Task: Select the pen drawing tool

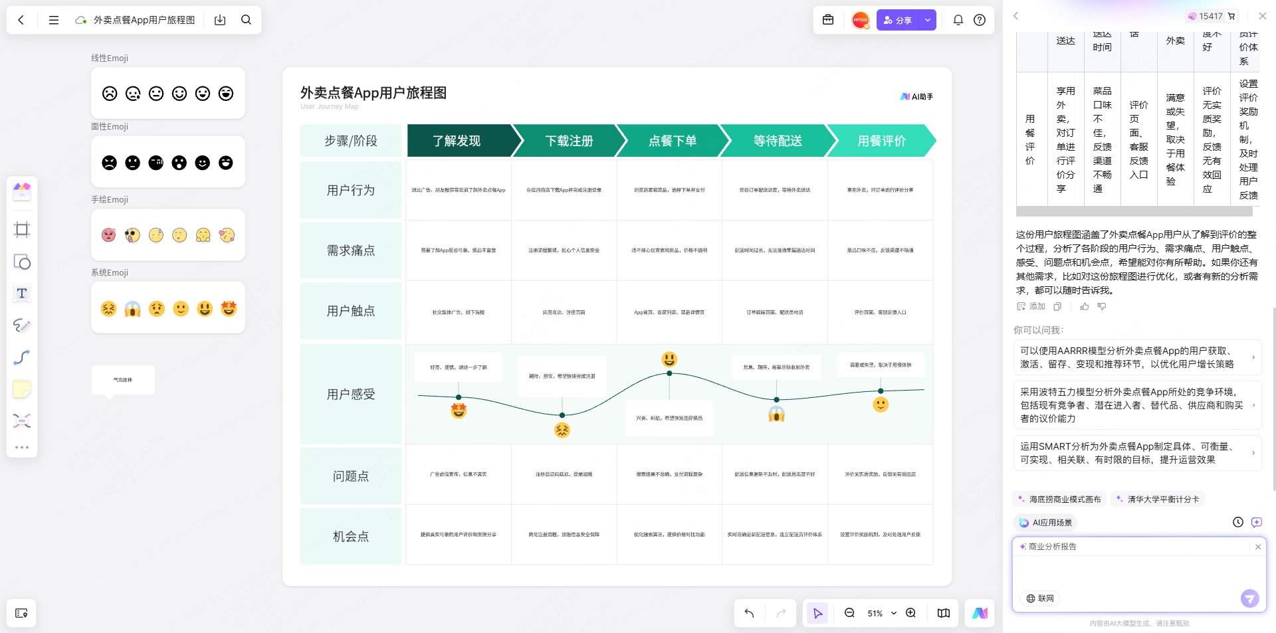Action: pyautogui.click(x=22, y=325)
